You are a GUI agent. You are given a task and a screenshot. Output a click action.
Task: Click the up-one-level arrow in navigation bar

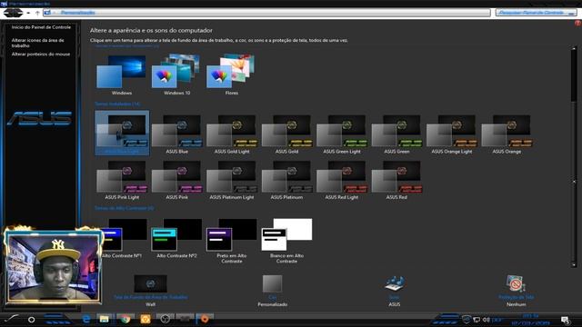pos(37,13)
